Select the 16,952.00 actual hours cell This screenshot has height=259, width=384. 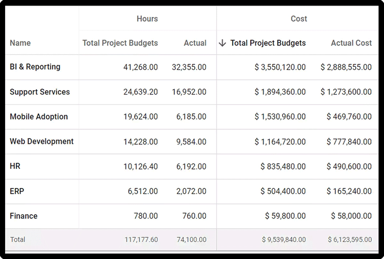click(189, 92)
